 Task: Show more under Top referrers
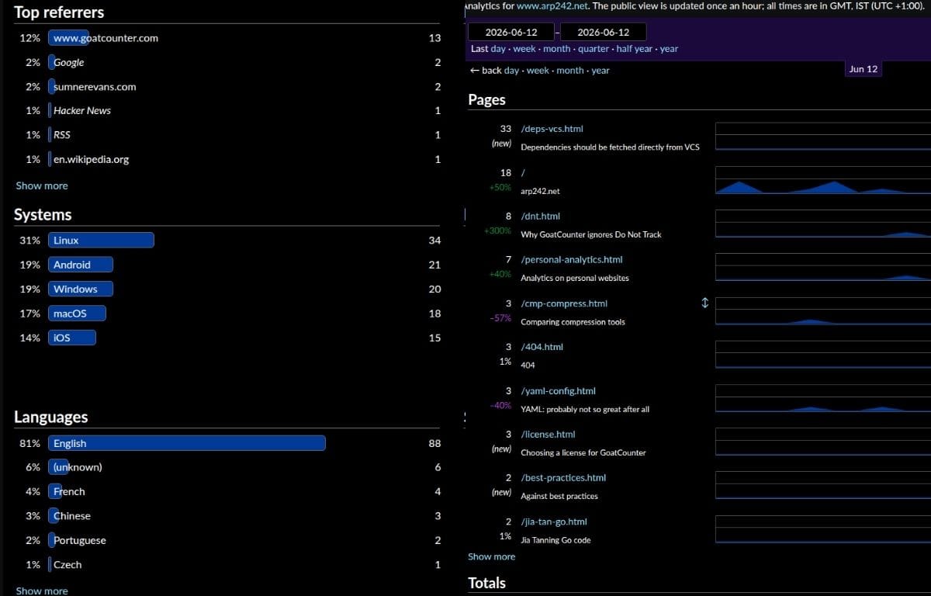42,185
